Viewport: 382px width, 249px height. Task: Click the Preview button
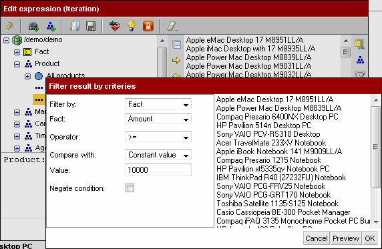pyautogui.click(x=346, y=238)
